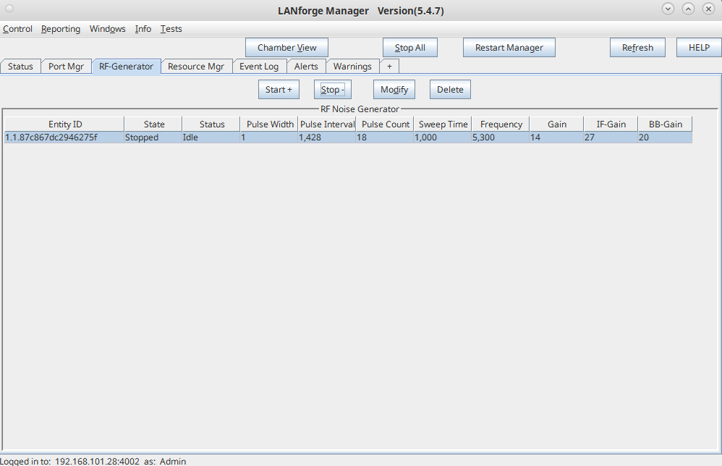Expand the Windows menu

[107, 29]
